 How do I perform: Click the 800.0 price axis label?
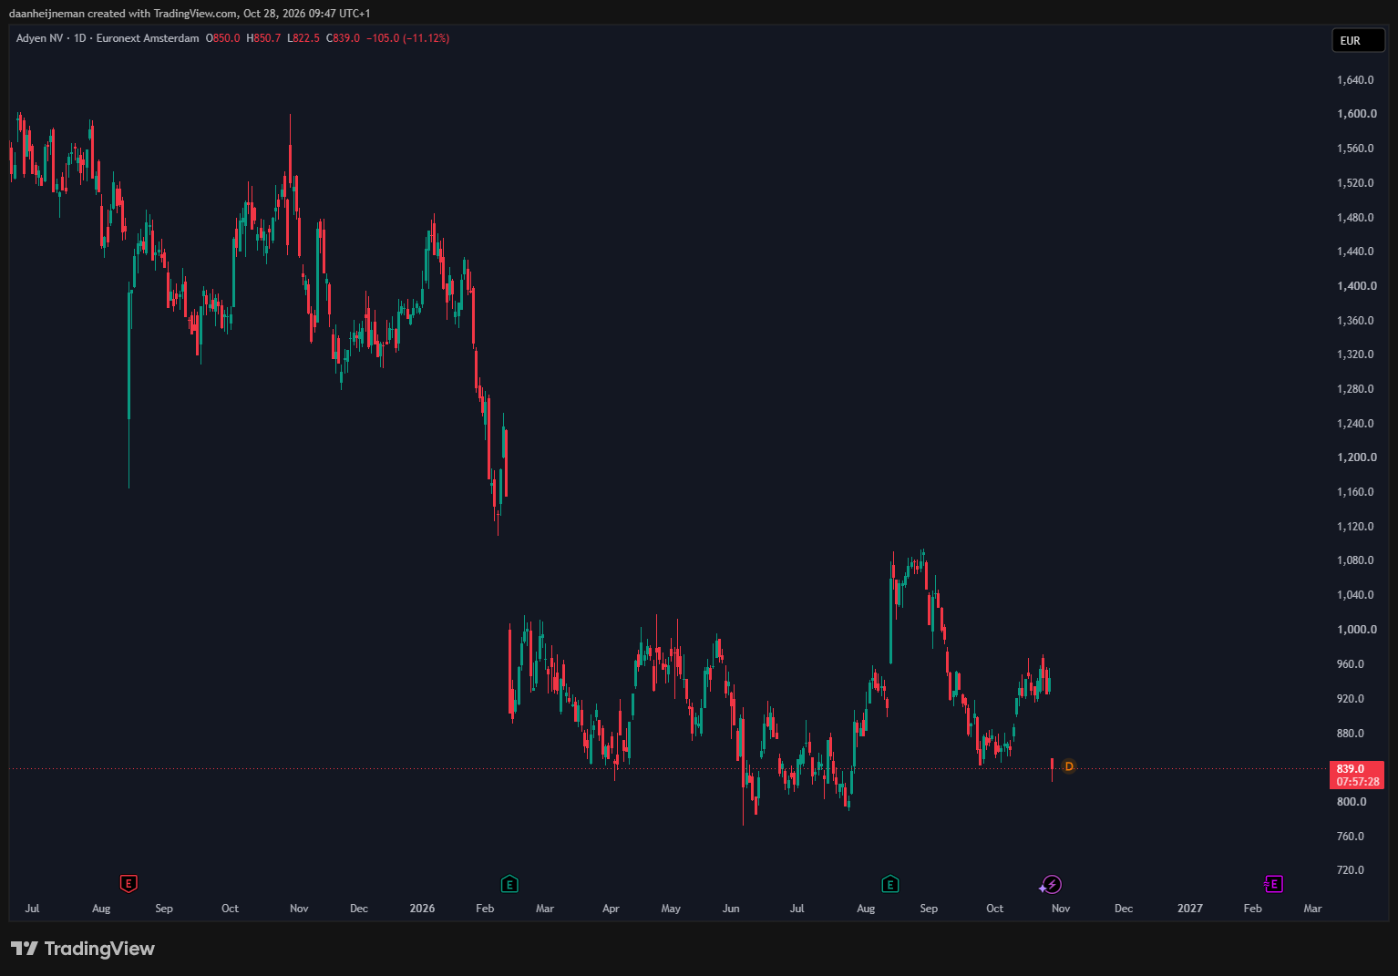coord(1352,802)
